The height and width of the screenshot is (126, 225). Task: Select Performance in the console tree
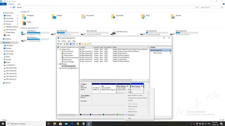click(x=68, y=60)
